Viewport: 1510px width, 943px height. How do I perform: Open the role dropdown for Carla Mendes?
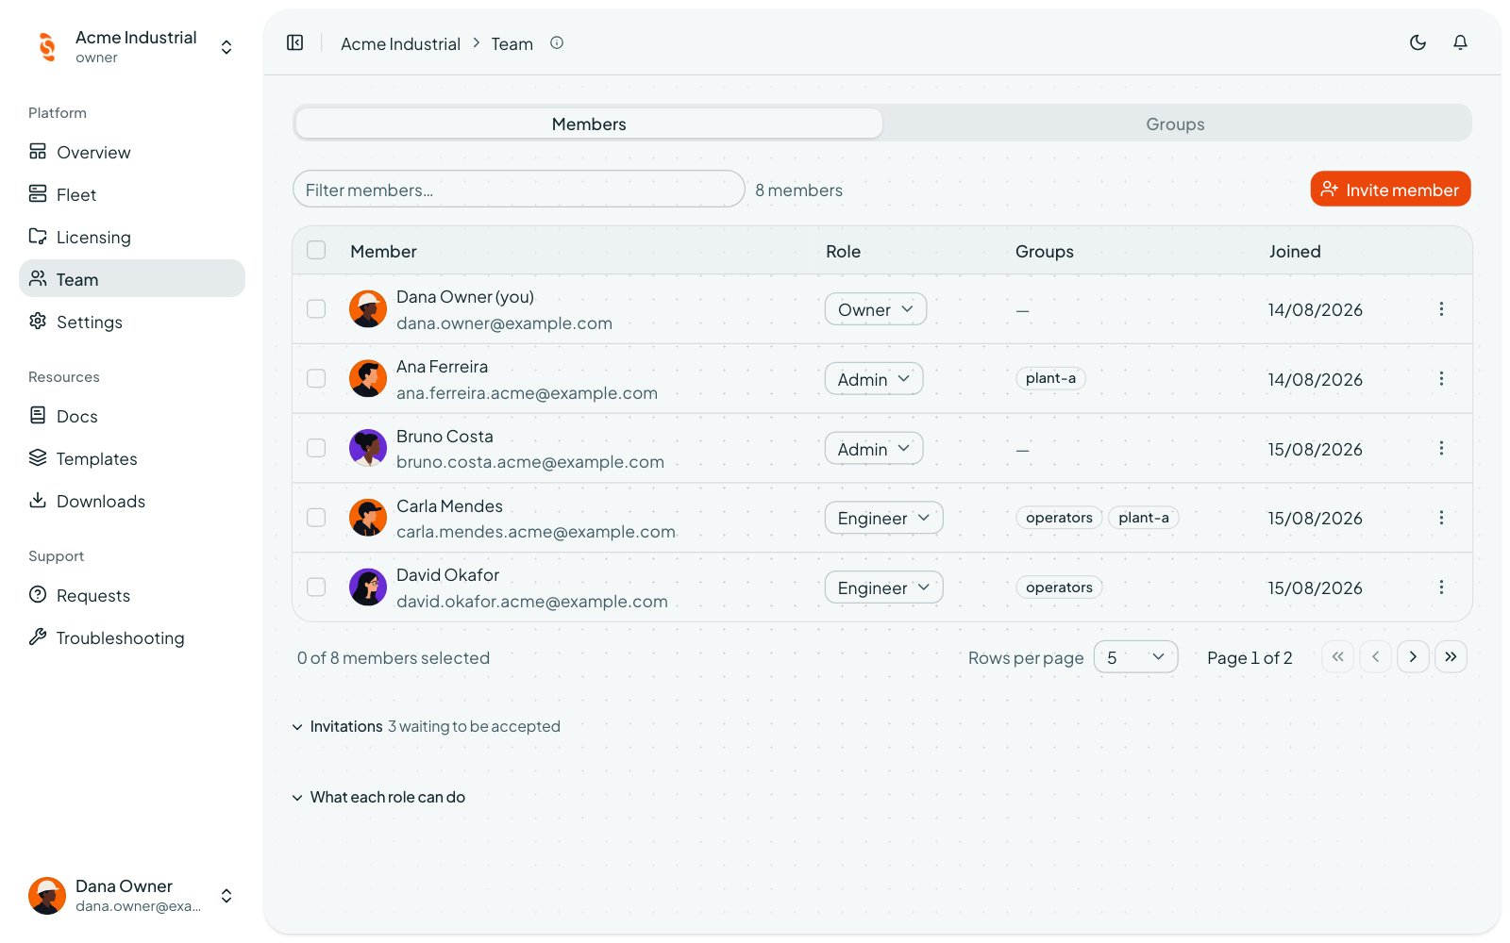coord(883,518)
